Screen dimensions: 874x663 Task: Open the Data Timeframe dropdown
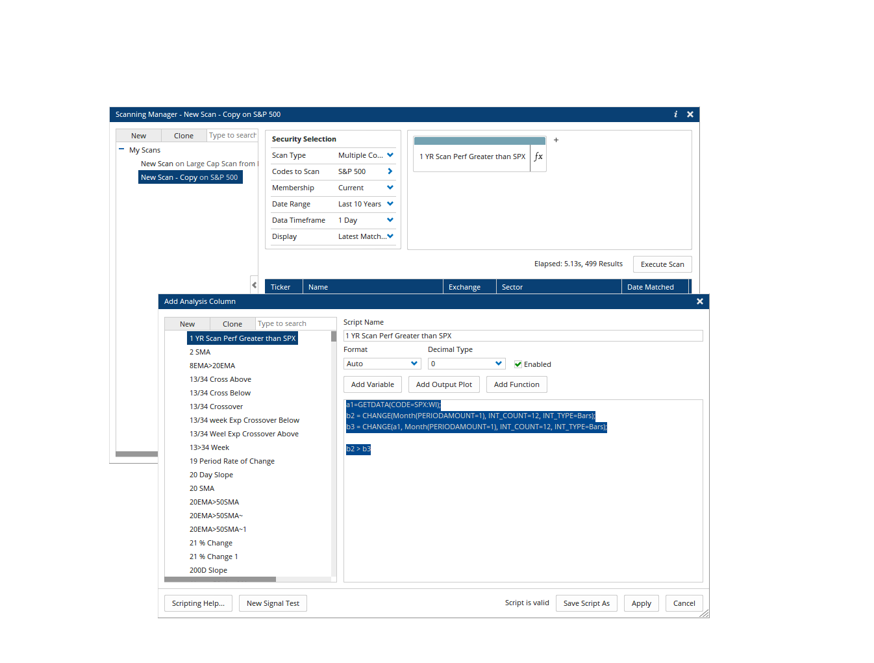point(366,220)
